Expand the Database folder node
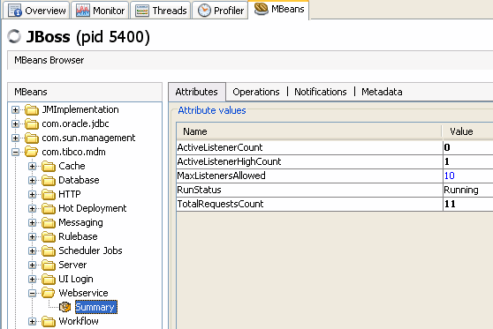The image size is (493, 329). pyautogui.click(x=32, y=180)
